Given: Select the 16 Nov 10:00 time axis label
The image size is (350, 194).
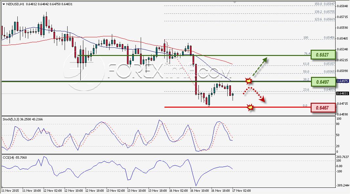Looking at the screenshot, I should tap(199, 191).
